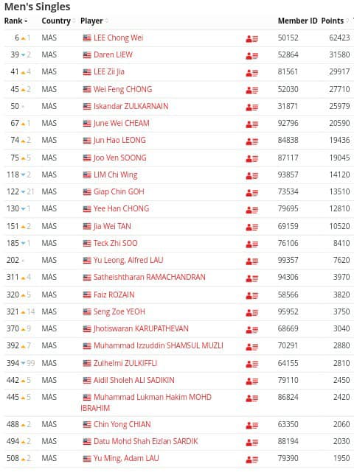Open player link Yu Ming, Adam LAU
The width and height of the screenshot is (354, 472).
point(126,458)
